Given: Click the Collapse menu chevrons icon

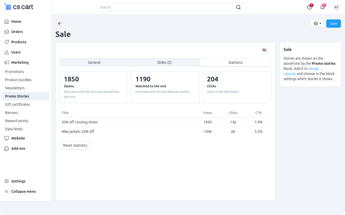Looking at the screenshot, I should click(x=7, y=191).
